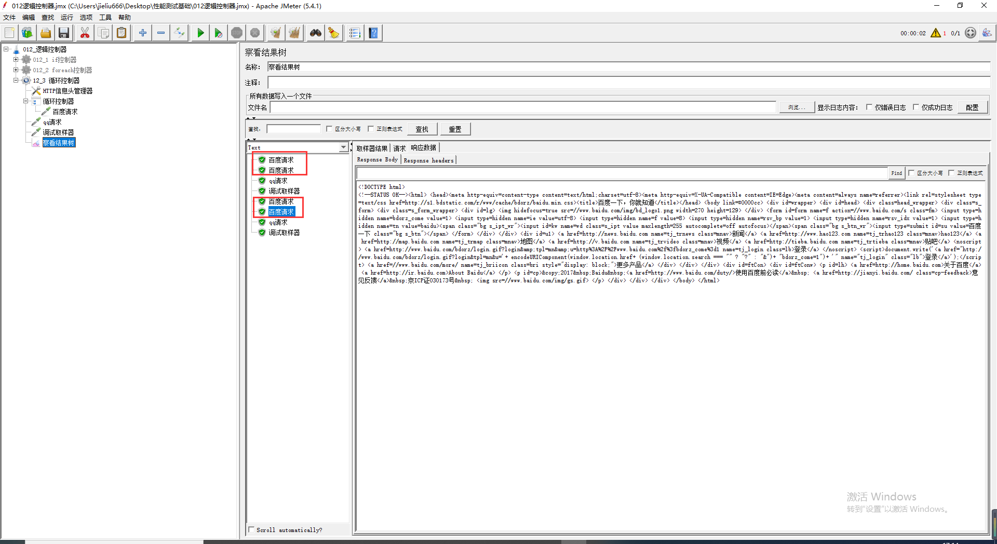Open Search with binoculars icon
997x544 pixels.
316,33
